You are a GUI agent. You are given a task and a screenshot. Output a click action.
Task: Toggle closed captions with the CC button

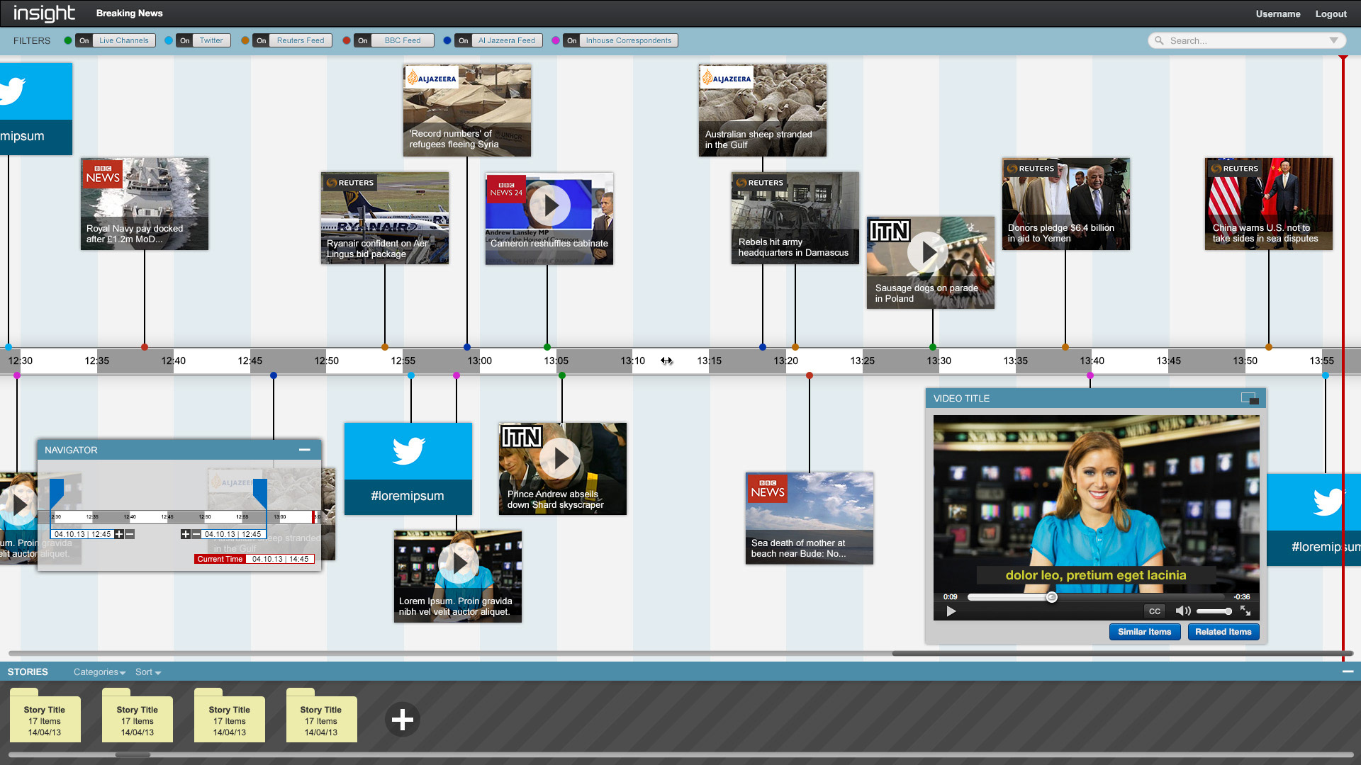point(1155,611)
